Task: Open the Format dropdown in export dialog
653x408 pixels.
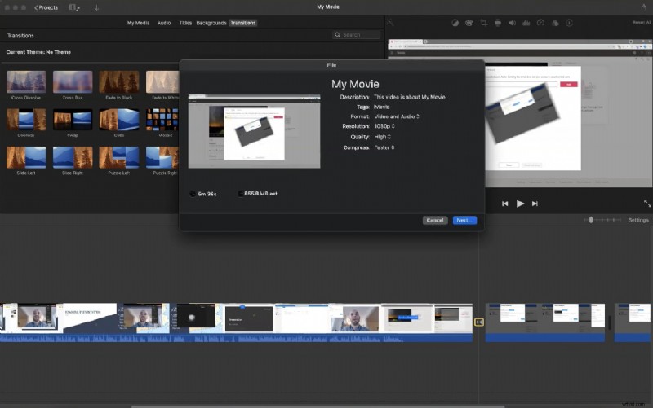Action: click(397, 116)
